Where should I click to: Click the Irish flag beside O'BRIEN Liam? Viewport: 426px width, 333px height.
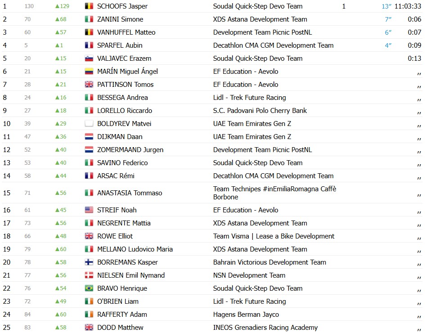(89, 301)
